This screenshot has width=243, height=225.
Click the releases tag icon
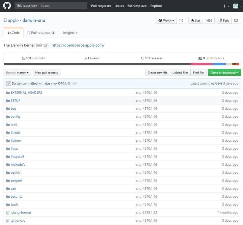tap(142, 58)
